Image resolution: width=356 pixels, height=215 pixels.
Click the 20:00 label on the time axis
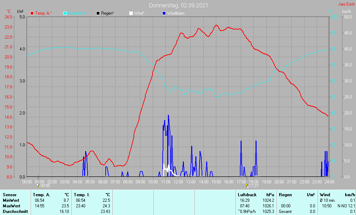coord(279,182)
